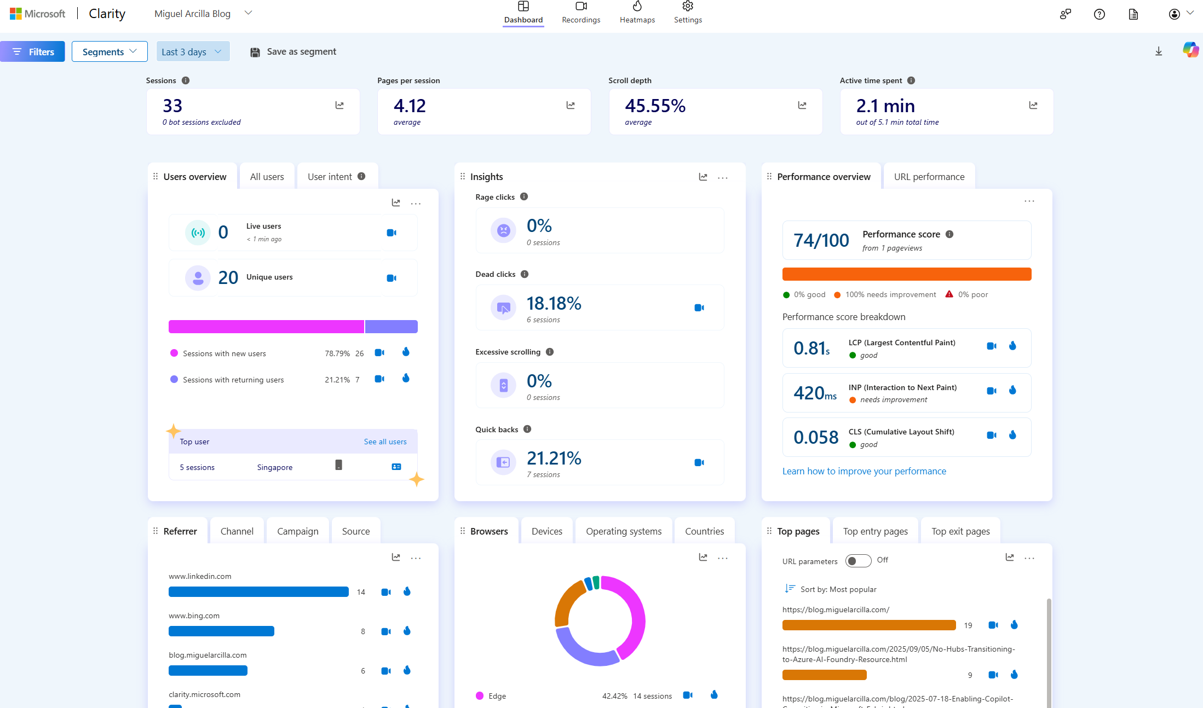Viewport: 1203px width, 708px height.
Task: Switch to Devices tab
Action: point(546,531)
